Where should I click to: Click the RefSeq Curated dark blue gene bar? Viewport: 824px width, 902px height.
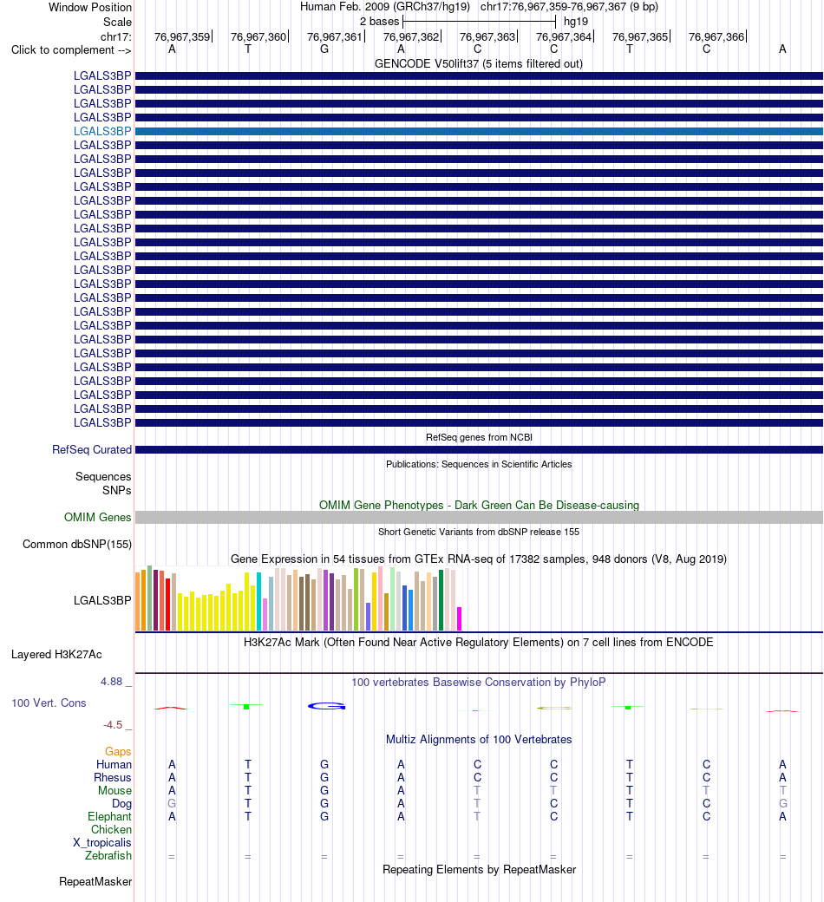(479, 450)
